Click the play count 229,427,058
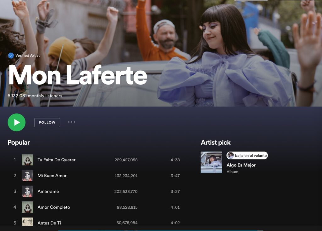This screenshot has width=322, height=231. pyautogui.click(x=126, y=160)
